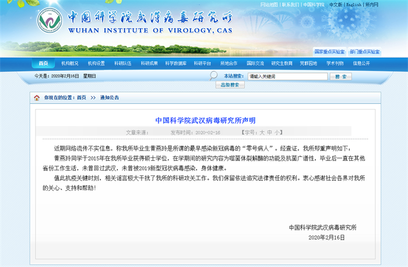Click the 网站地图 link at top

coord(269,5)
